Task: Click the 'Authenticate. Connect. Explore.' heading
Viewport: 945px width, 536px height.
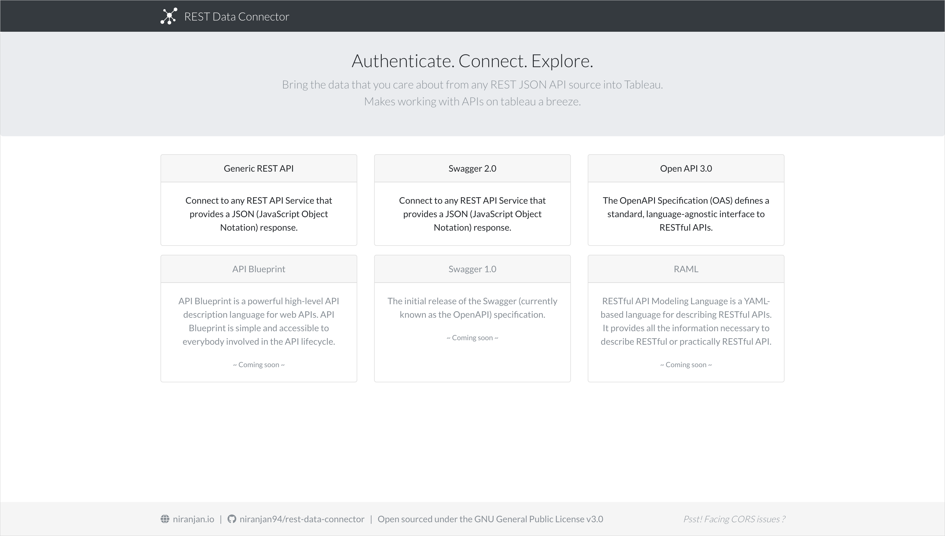Action: 472,61
